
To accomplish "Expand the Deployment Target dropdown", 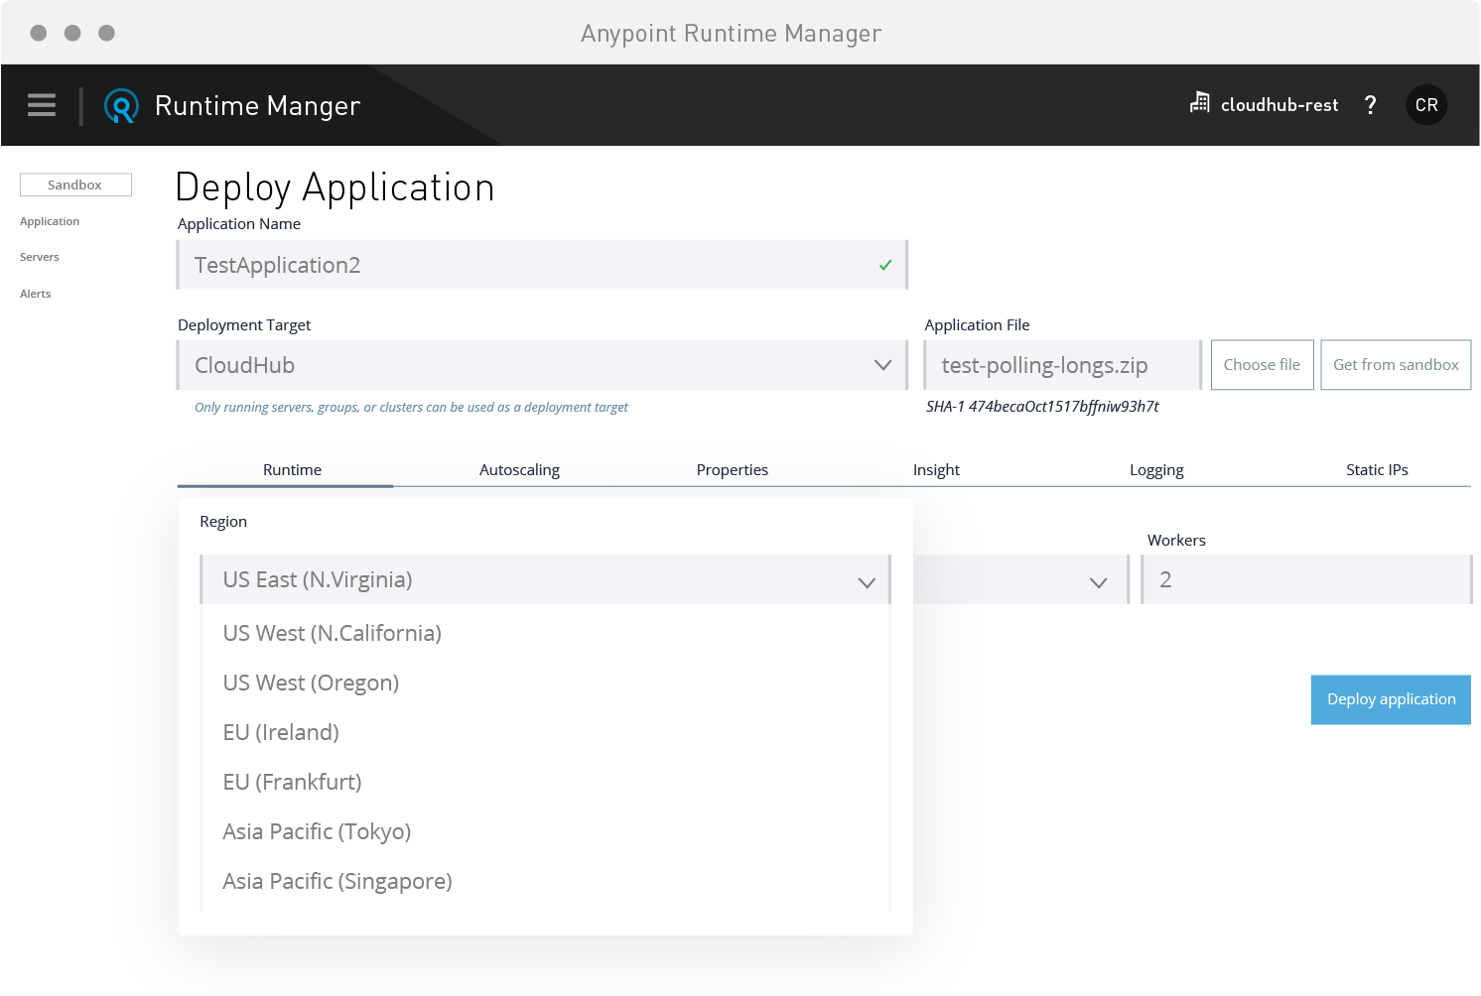I will pyautogui.click(x=882, y=365).
